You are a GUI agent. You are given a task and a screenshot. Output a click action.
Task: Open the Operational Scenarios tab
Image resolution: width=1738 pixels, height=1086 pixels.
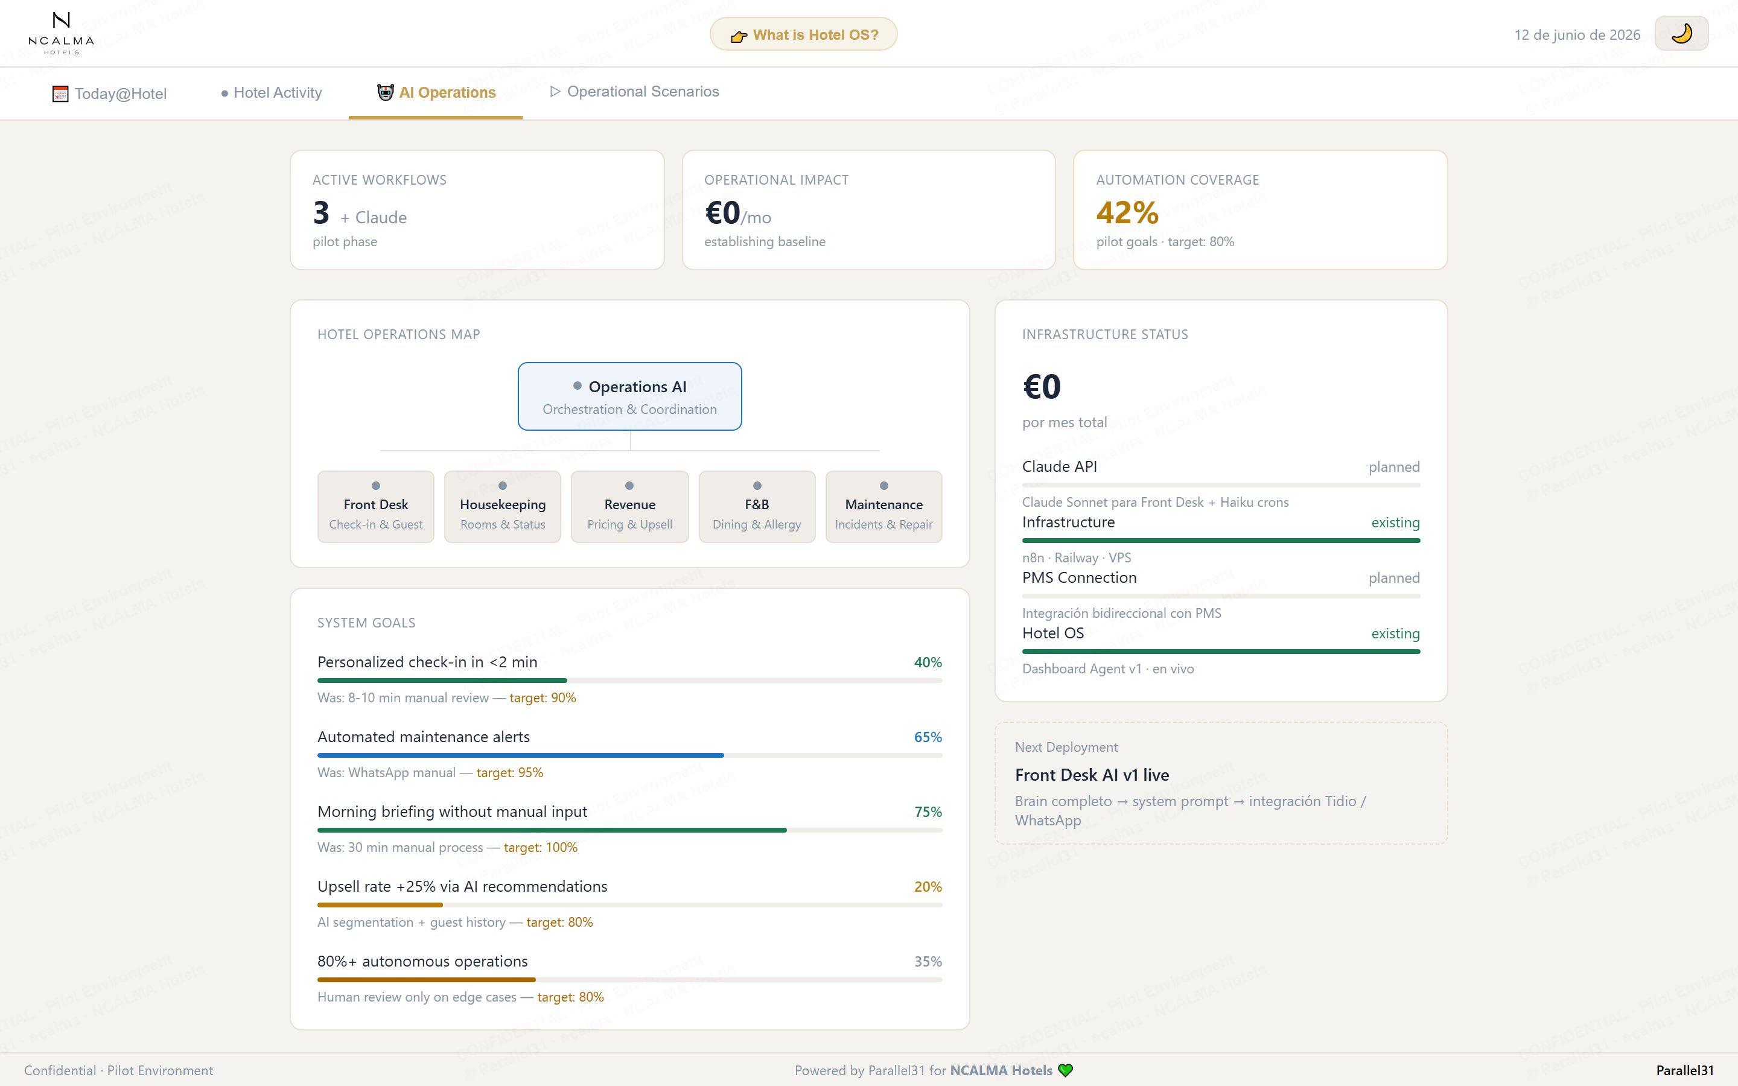634,92
